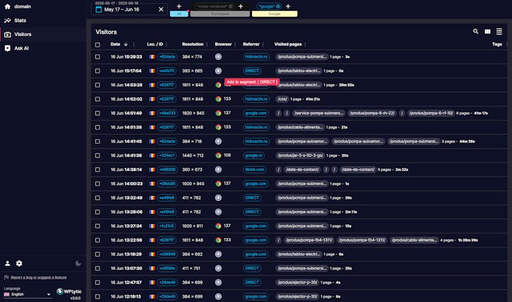Add filter with plus after order-received chip

241,6
